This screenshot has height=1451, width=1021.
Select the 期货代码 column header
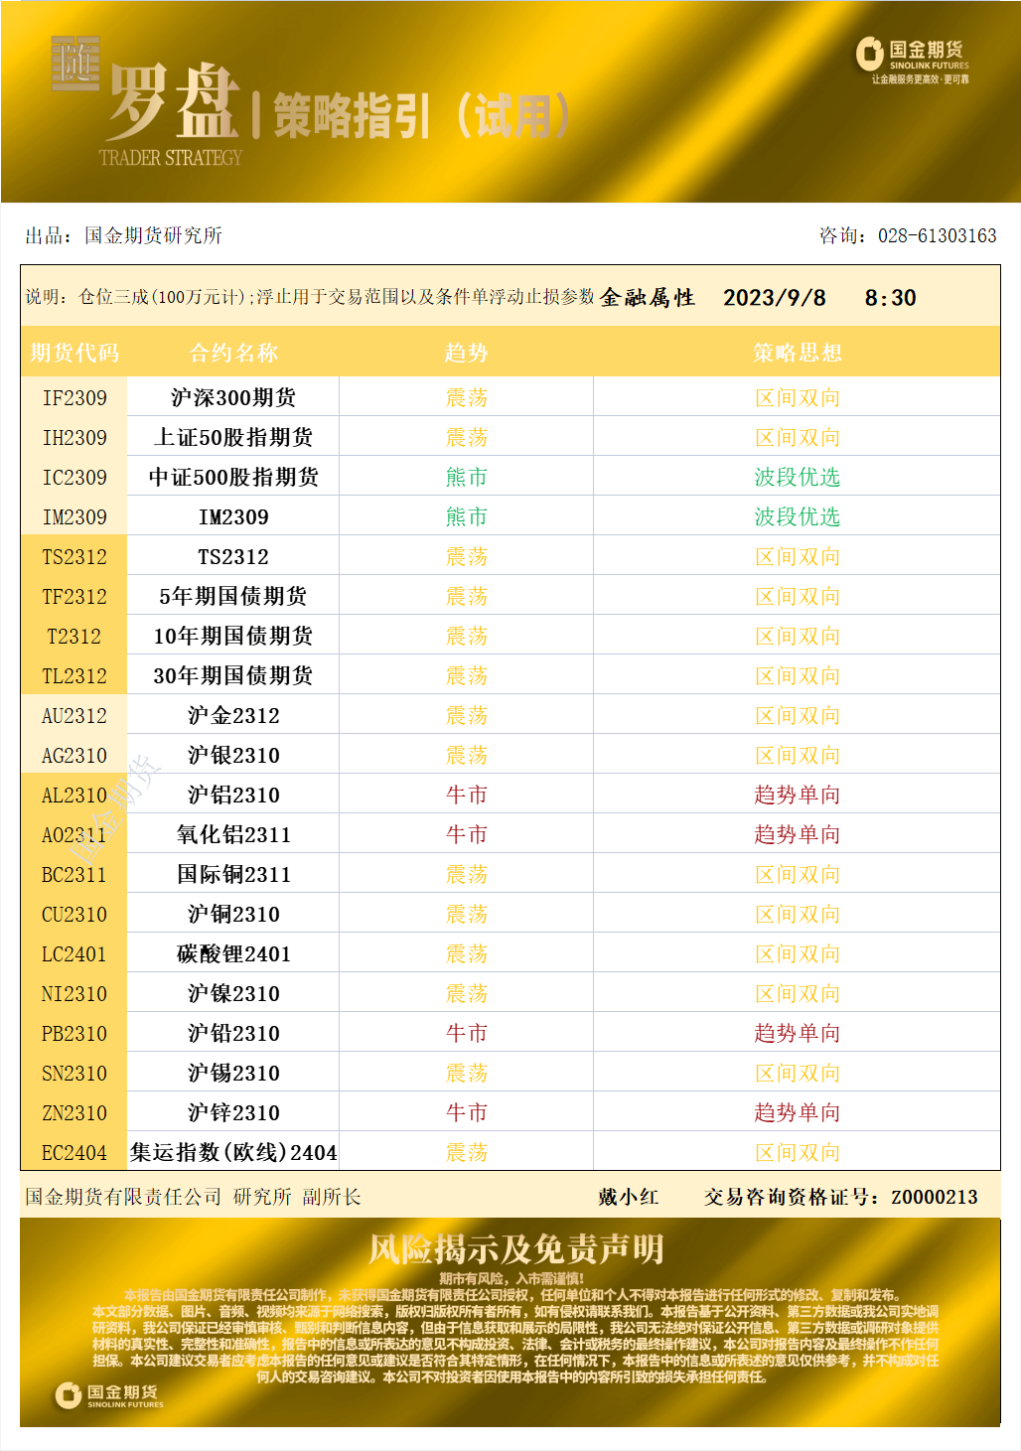(74, 353)
